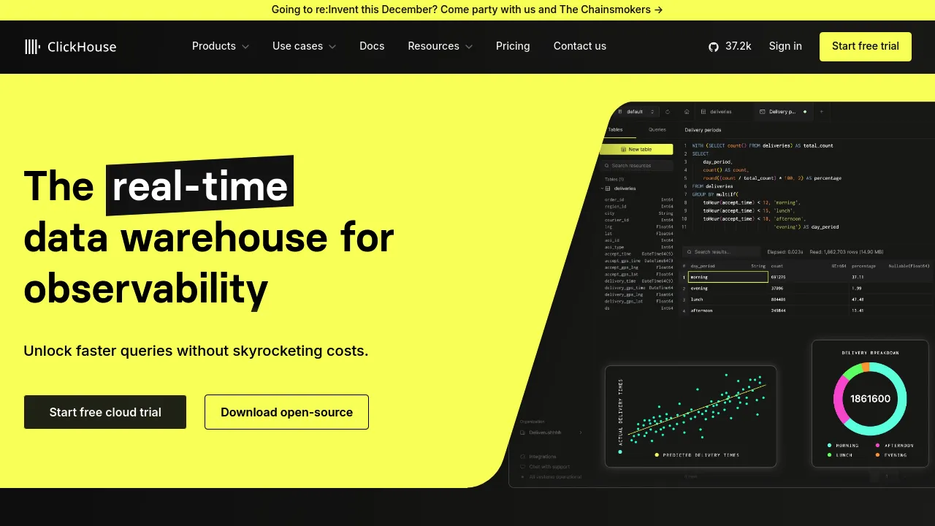Expand the Use cases menu
Viewport: 935px width, 526px height.
pos(305,46)
